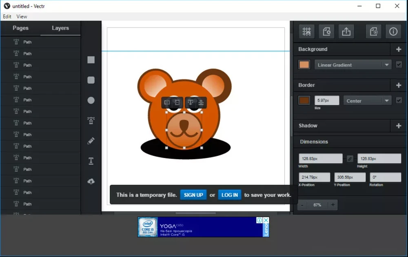
Task: Send the selection backward with the down-arrow icon
Action: point(191,102)
